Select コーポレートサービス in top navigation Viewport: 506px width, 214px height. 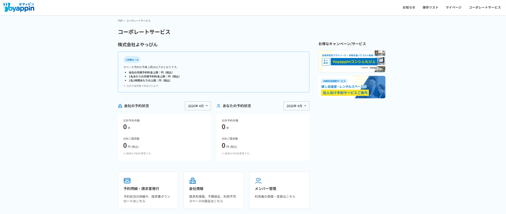pyautogui.click(x=485, y=7)
